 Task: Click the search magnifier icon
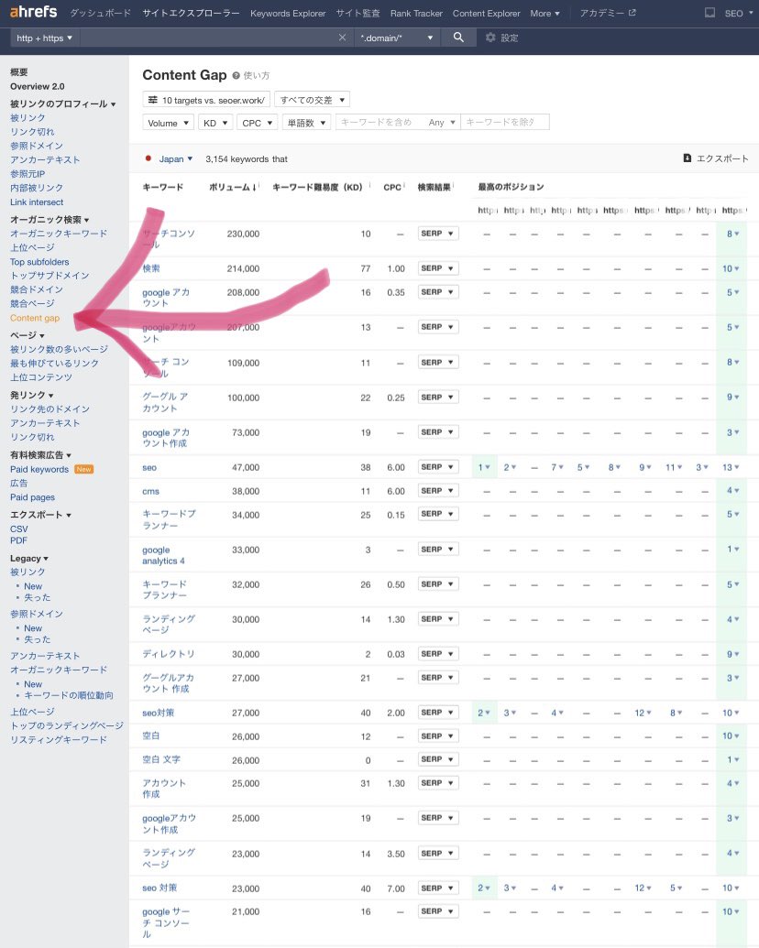coord(458,38)
